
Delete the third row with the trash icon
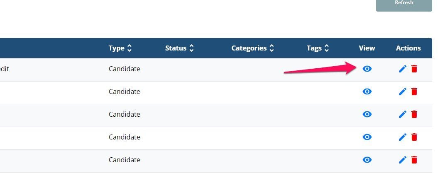pyautogui.click(x=414, y=114)
